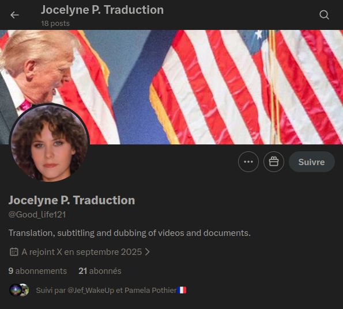Click the calendar icon beside the join date
This screenshot has width=343, height=309.
click(14, 252)
